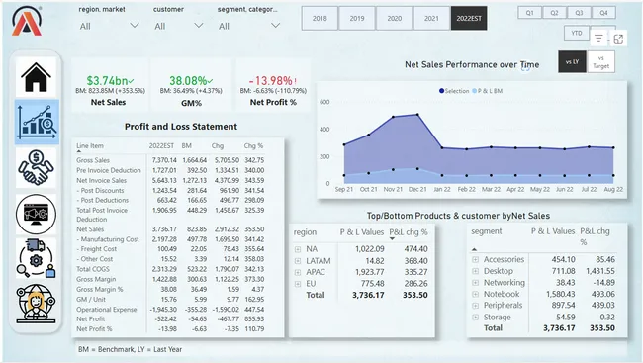
Task: Click the Gross Margin % line item
Action: click(100, 289)
